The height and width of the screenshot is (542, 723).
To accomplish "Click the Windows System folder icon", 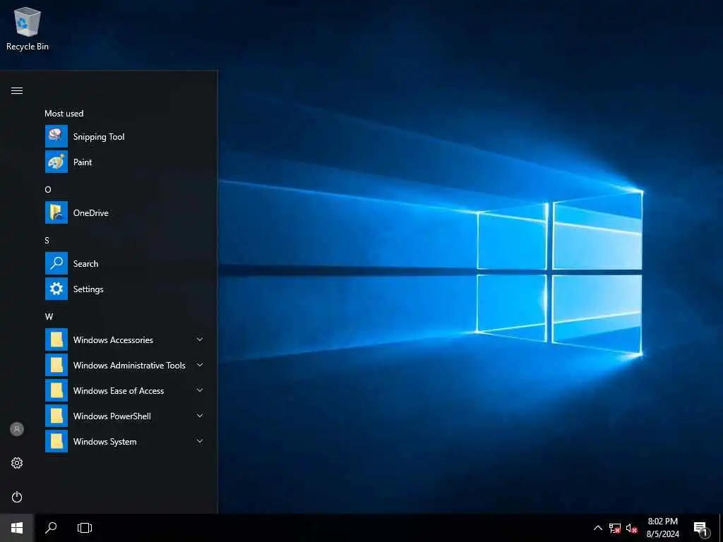I will 56,441.
